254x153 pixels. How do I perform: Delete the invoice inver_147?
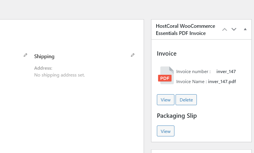pyautogui.click(x=186, y=100)
